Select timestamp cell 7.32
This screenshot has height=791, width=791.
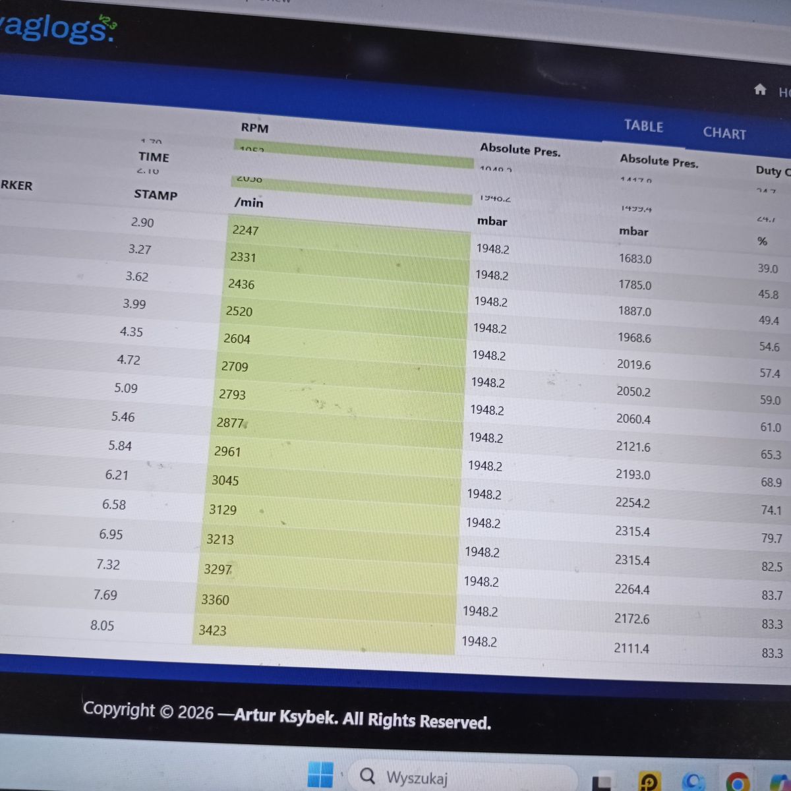[x=108, y=564]
